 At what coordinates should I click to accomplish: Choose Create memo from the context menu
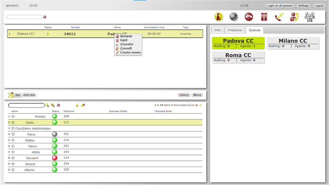tap(130, 52)
